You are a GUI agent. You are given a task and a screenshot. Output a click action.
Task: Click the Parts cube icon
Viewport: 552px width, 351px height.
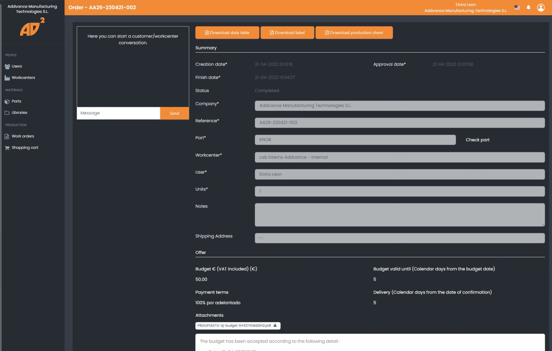coord(7,101)
